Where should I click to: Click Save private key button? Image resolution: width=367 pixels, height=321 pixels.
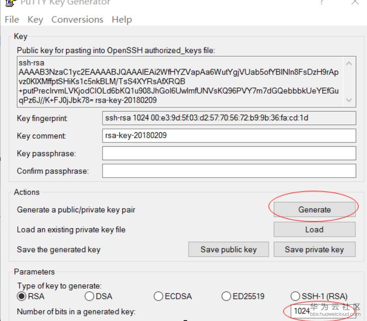[x=315, y=249]
